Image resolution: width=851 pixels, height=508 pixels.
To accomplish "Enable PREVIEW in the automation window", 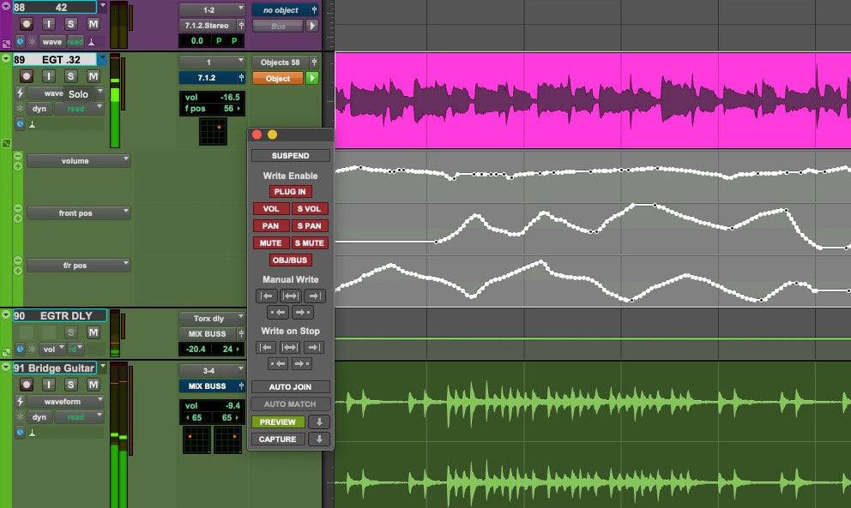I will (x=277, y=421).
